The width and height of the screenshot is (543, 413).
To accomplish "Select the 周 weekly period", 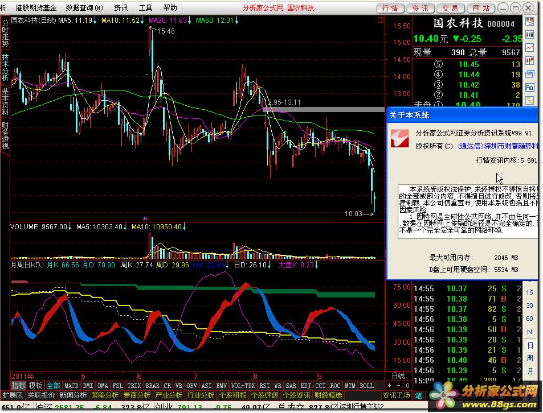I will tap(530, 358).
